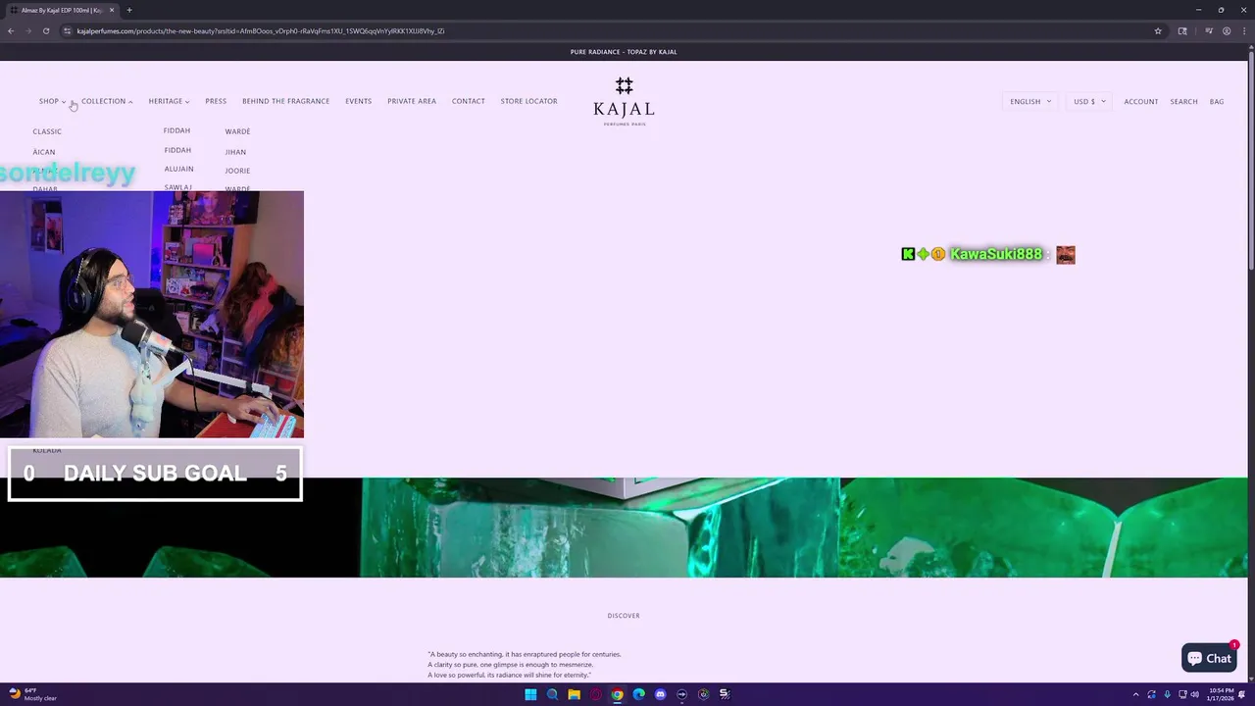Click the DISCOVER heading

pyautogui.click(x=624, y=616)
